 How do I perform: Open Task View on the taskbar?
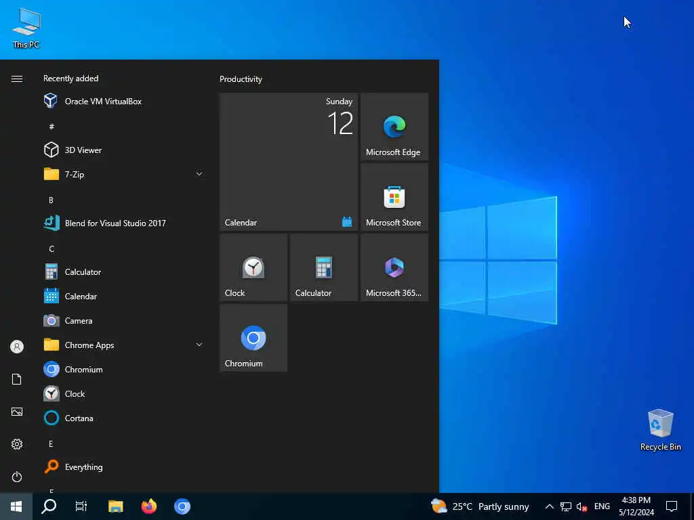(x=81, y=506)
